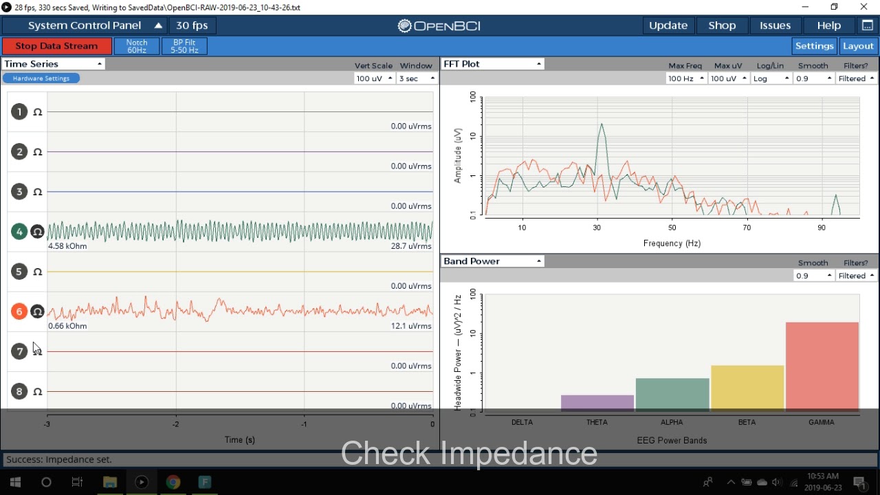Click channel 2 impedance ohm icon
This screenshot has width=880, height=495.
(x=38, y=151)
